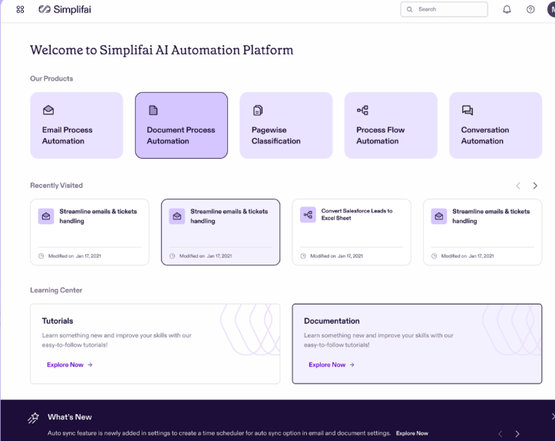Open Convert Salesforce Leads to Excel Sheet
This screenshot has height=441, width=555.
(352, 232)
